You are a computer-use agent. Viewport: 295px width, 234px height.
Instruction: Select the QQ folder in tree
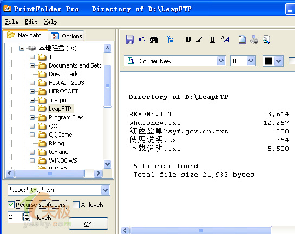53,126
